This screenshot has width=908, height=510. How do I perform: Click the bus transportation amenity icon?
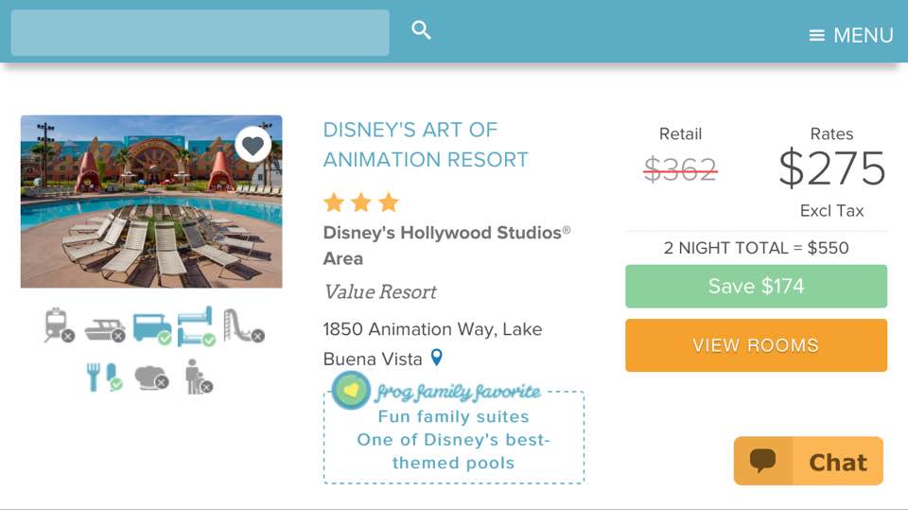[x=152, y=328]
